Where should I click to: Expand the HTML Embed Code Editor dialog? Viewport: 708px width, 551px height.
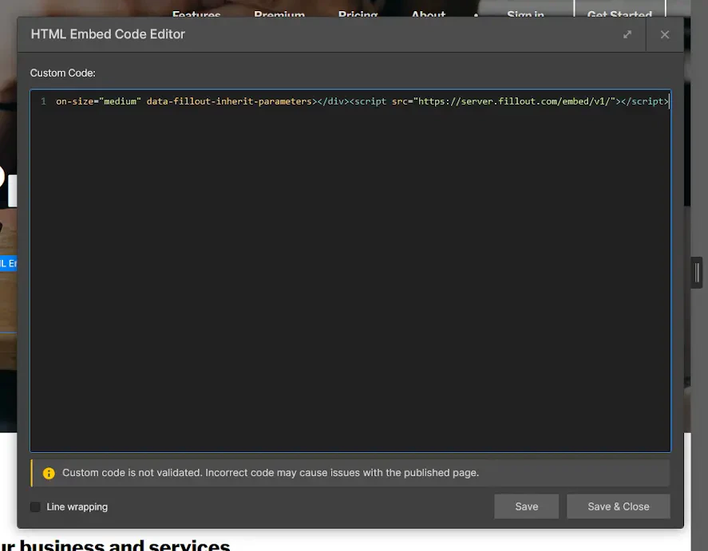coord(627,35)
